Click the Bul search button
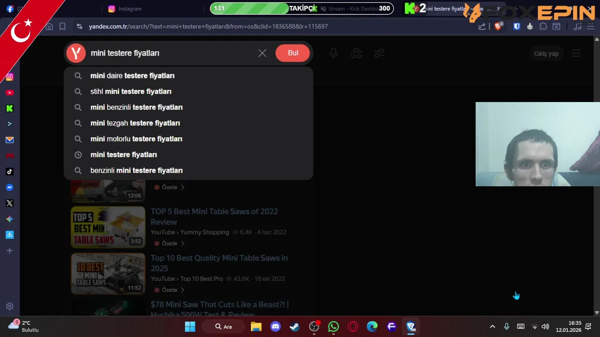Image resolution: width=600 pixels, height=337 pixels. click(x=293, y=53)
